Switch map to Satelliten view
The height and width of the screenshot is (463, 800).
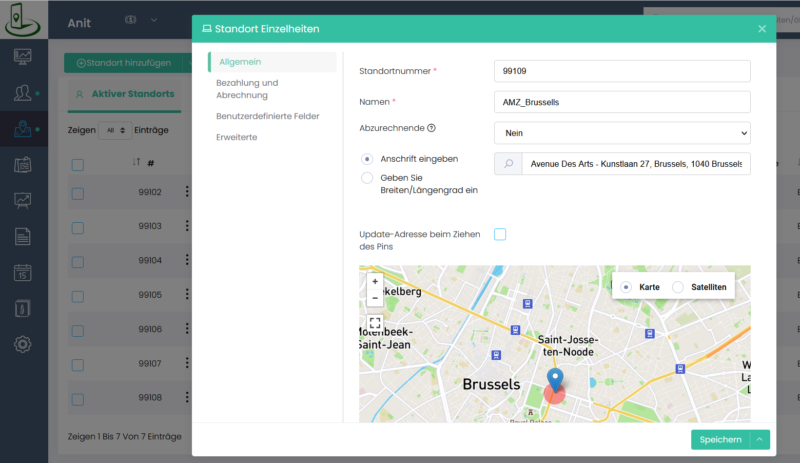pos(678,287)
